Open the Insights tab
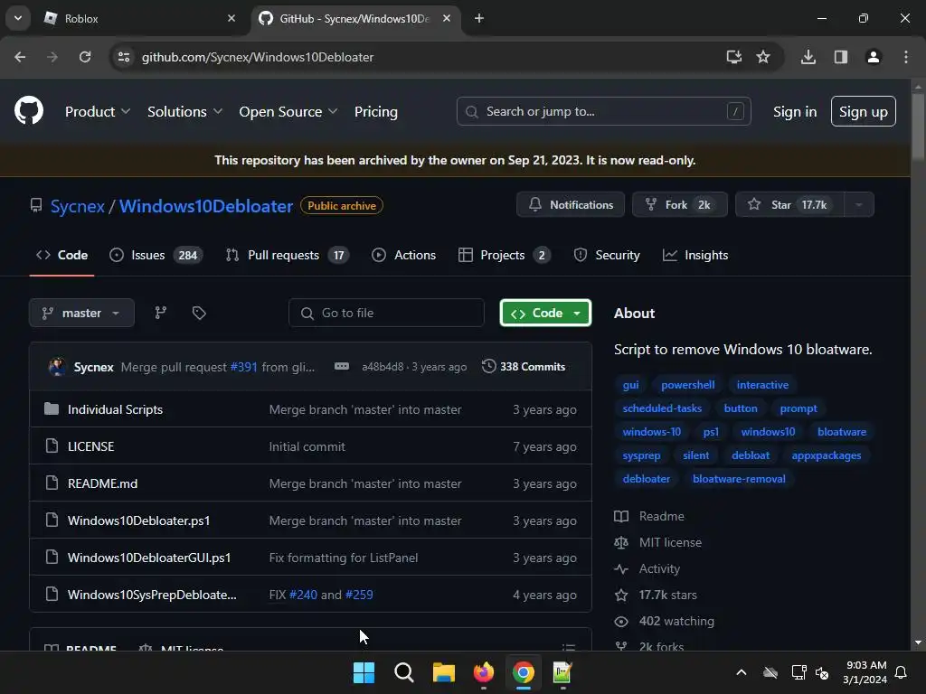 point(695,255)
